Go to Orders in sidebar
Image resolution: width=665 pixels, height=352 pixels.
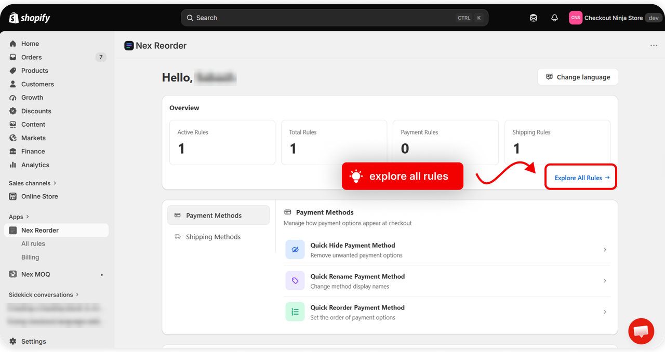click(x=57, y=57)
